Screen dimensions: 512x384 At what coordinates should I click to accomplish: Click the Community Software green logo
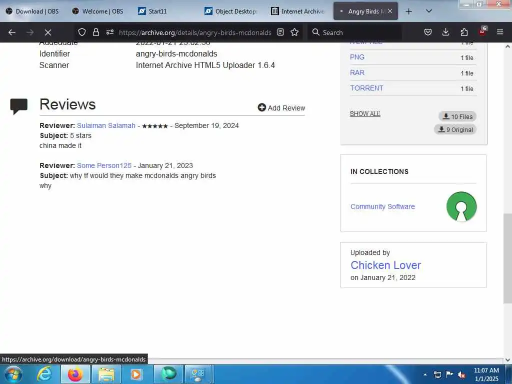tap(461, 206)
